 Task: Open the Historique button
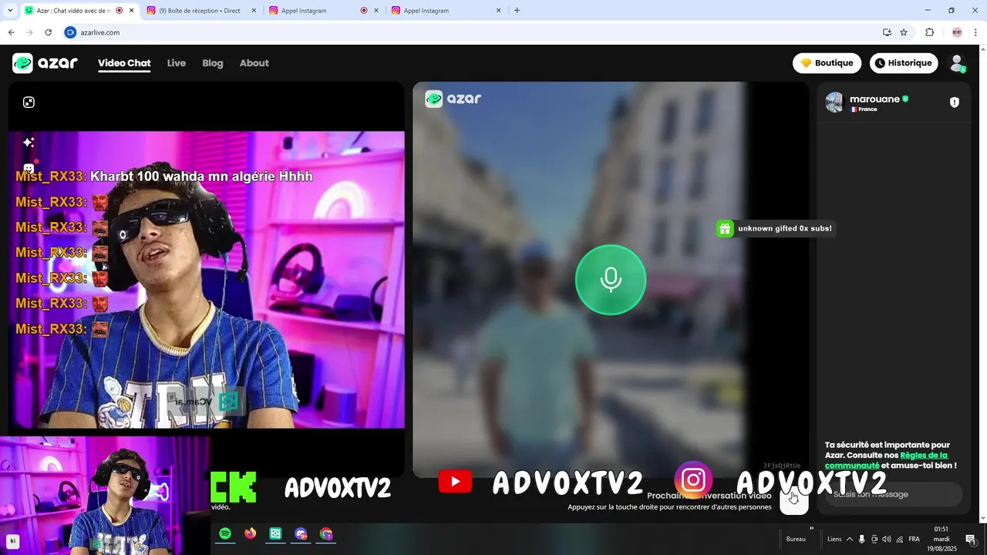[904, 63]
